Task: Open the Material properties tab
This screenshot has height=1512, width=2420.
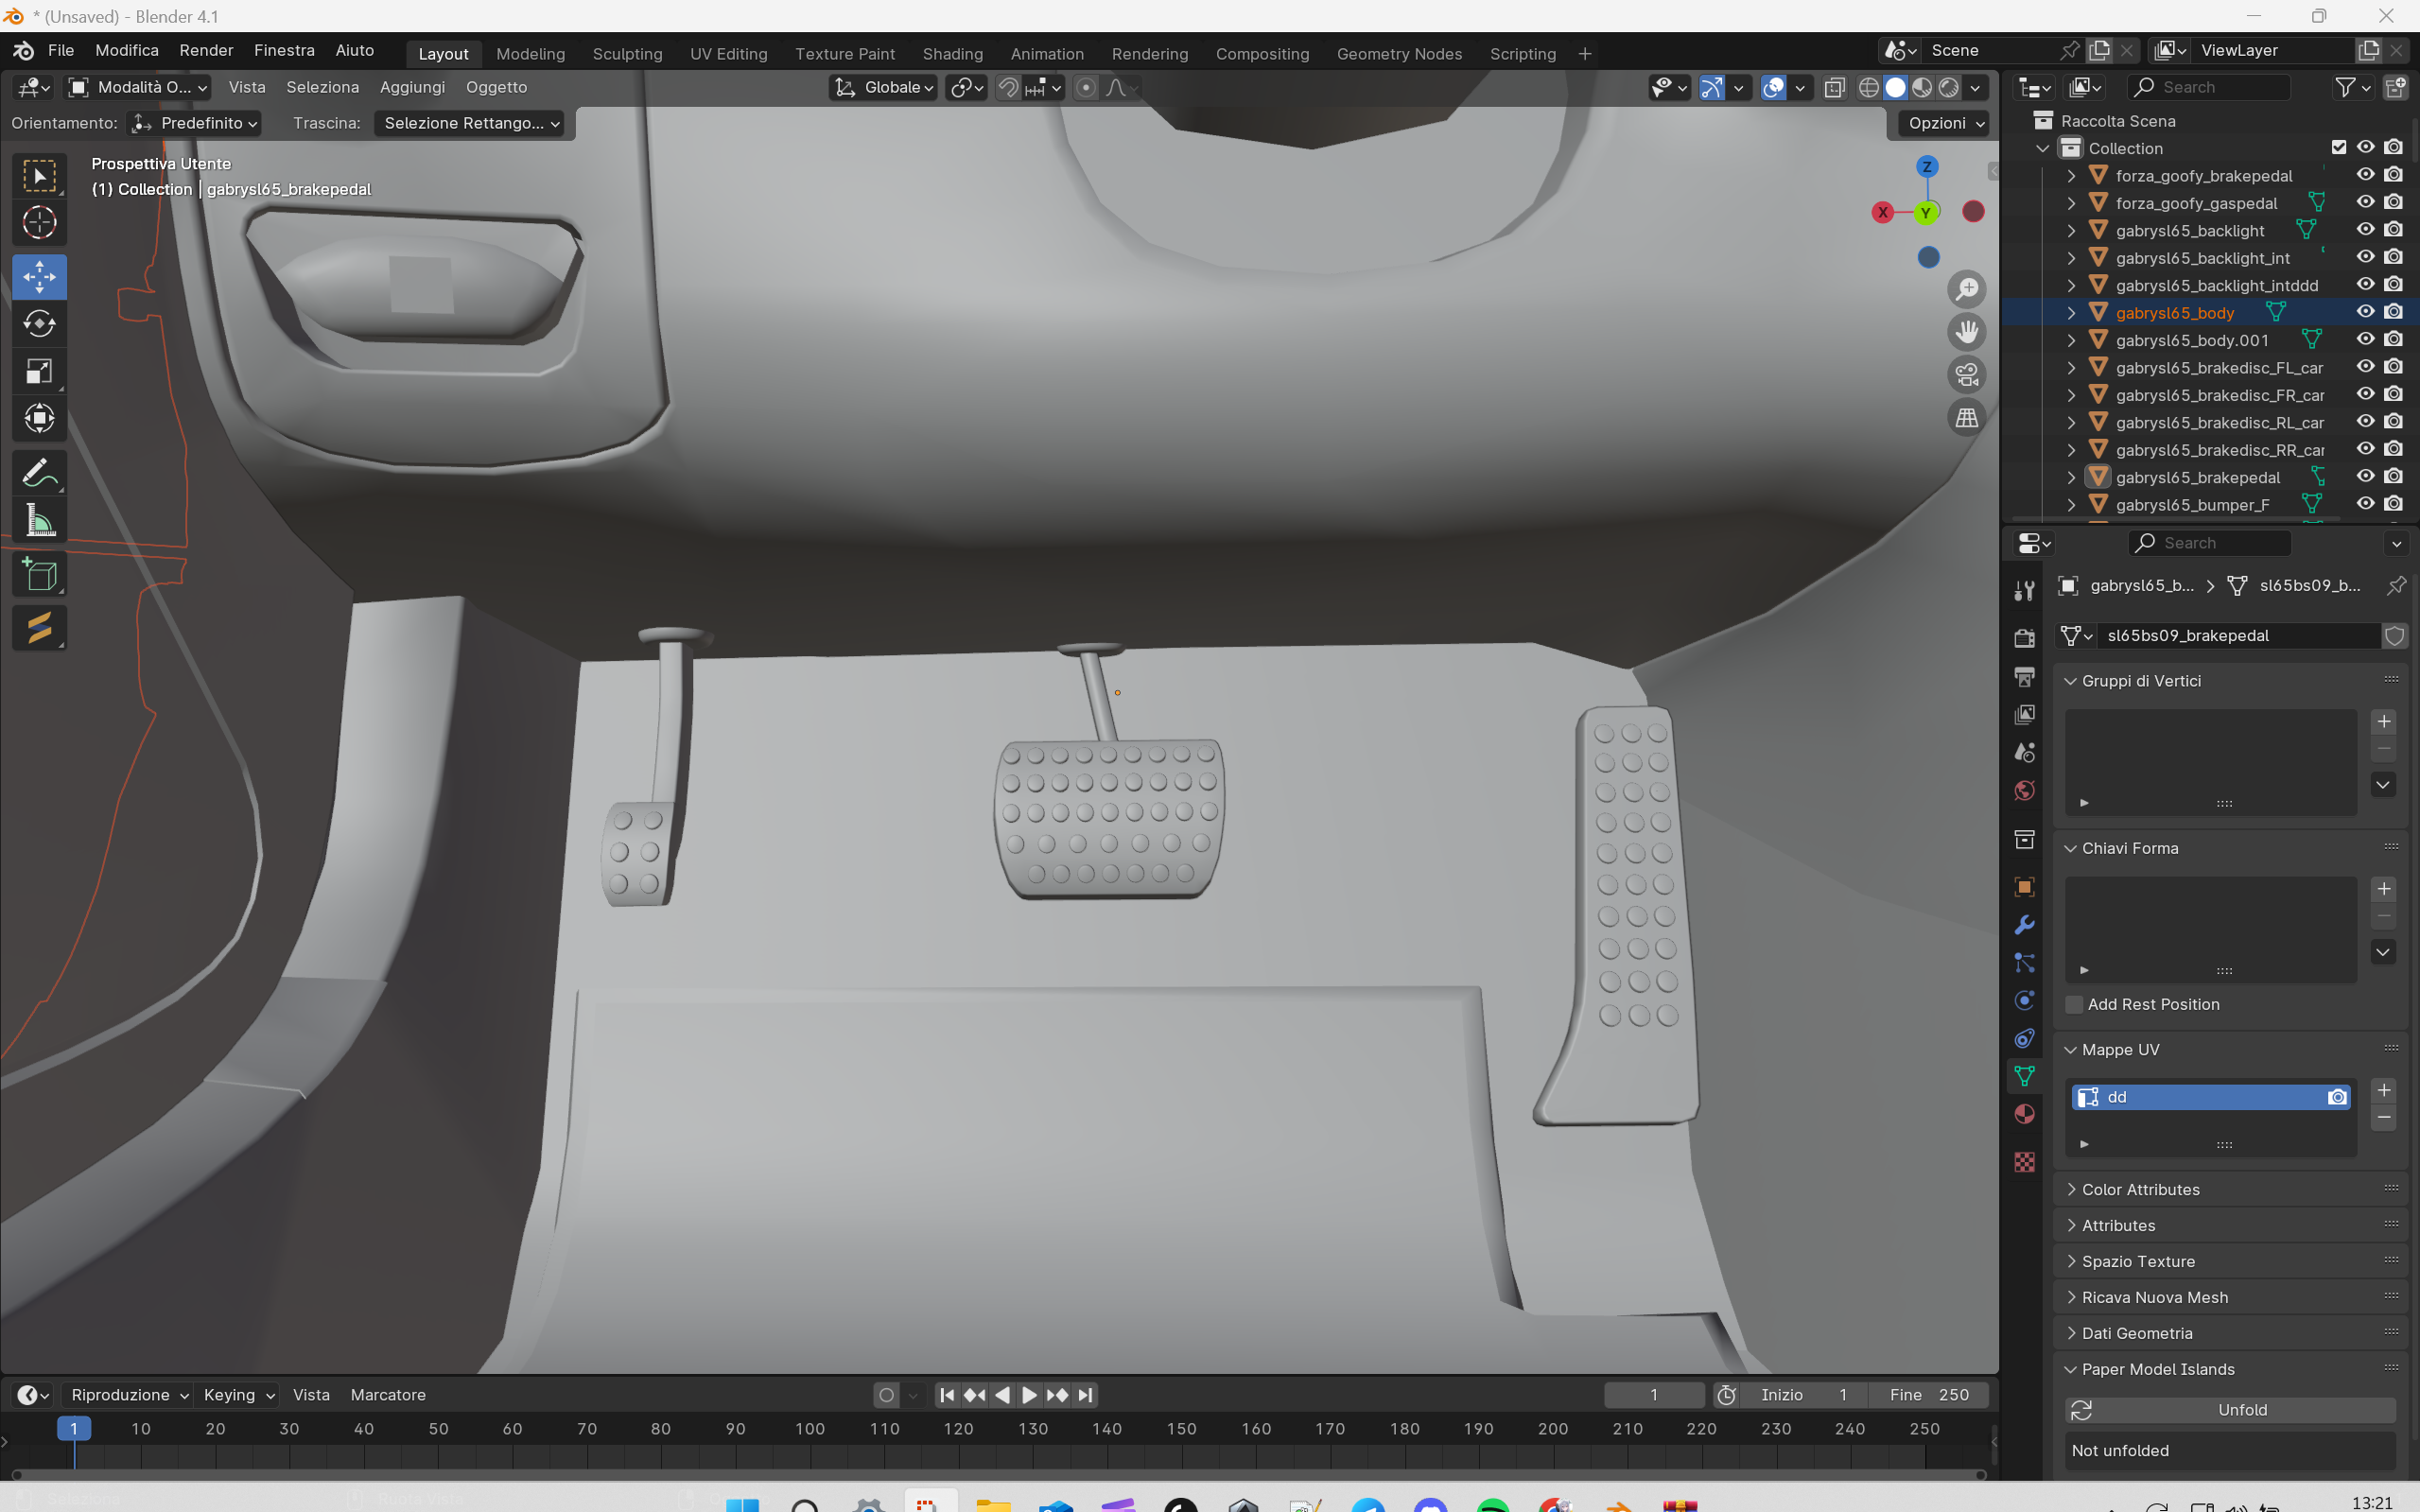Action: (2024, 1114)
